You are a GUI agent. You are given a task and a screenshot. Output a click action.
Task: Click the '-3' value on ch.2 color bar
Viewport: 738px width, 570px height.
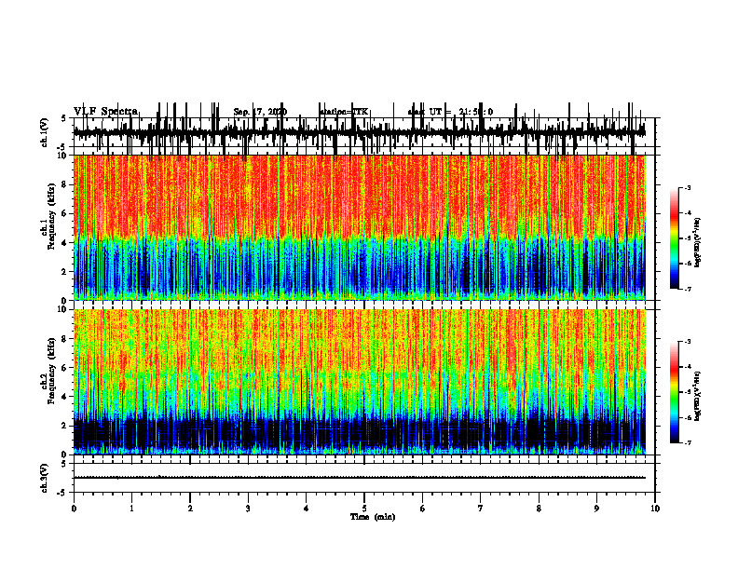[x=687, y=342]
